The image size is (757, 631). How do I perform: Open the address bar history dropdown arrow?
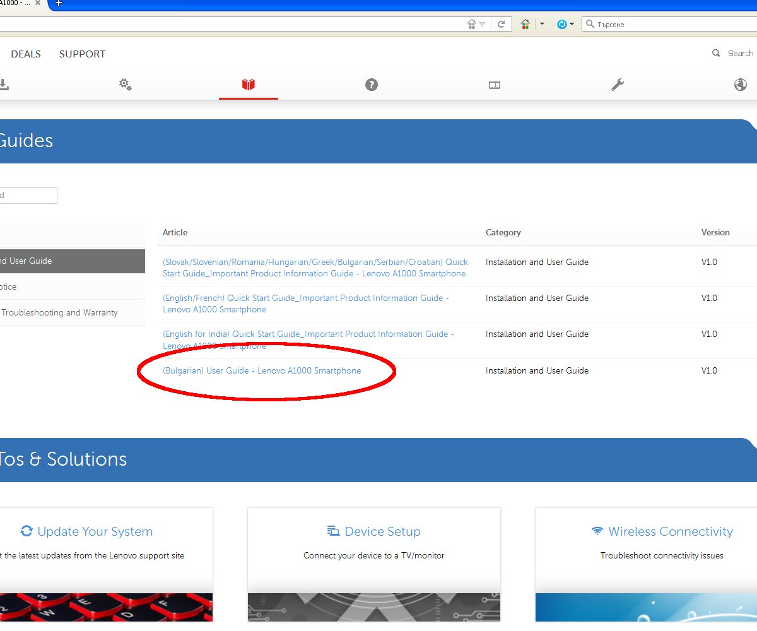click(483, 24)
